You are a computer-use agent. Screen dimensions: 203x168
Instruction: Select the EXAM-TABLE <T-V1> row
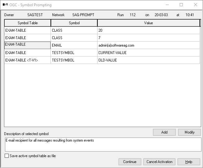click(28, 60)
